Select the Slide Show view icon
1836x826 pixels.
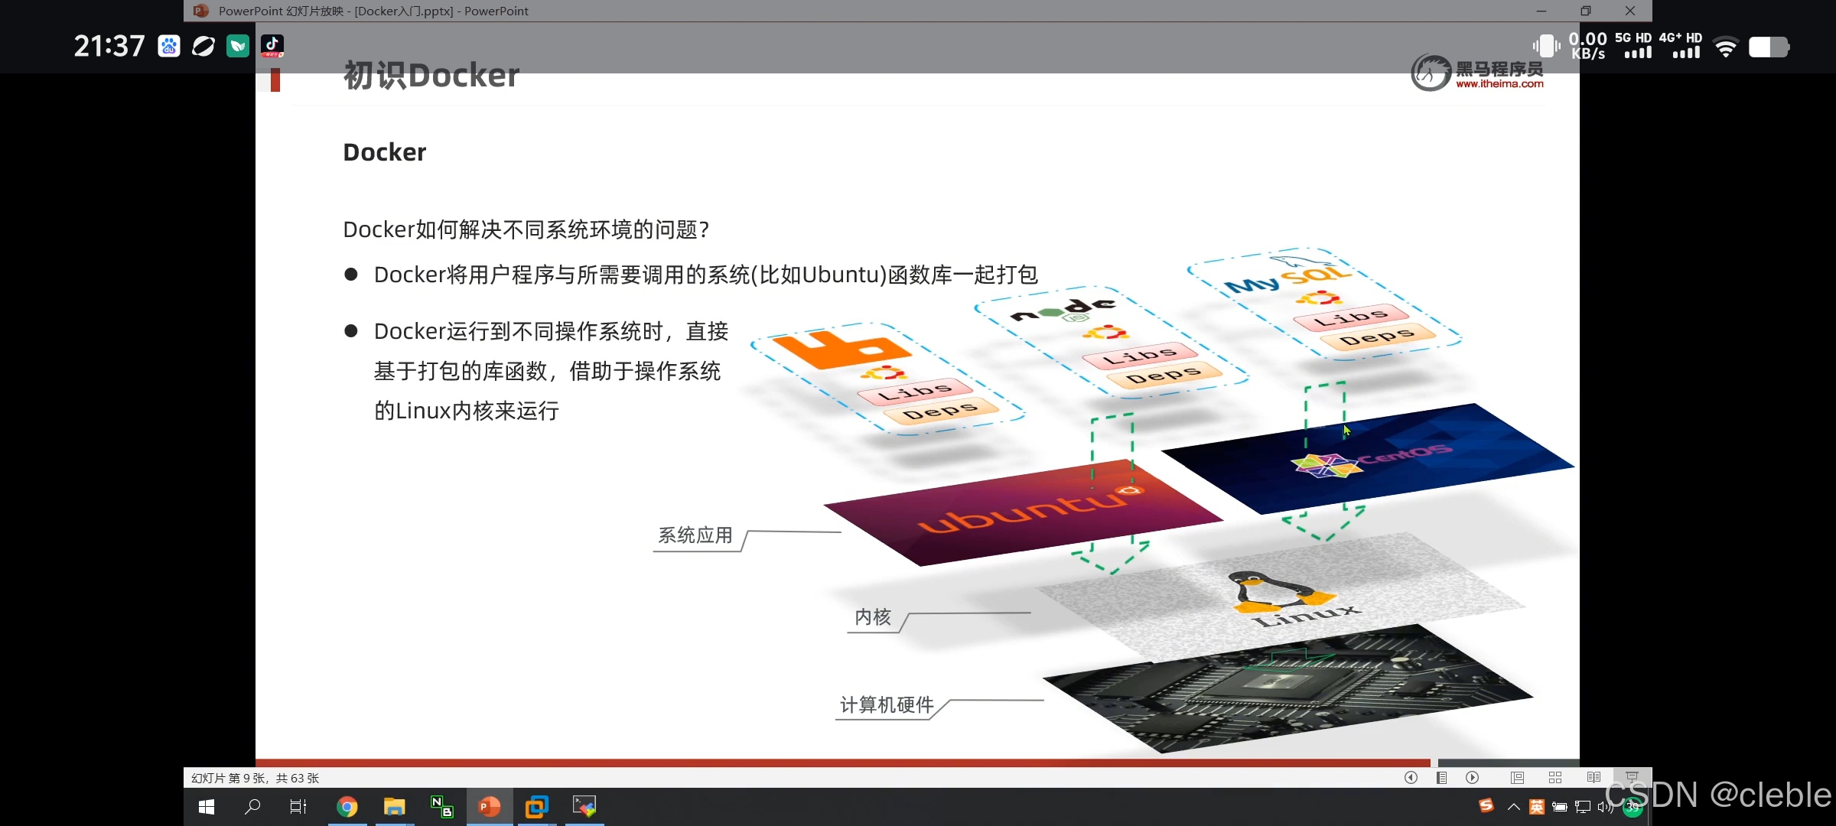pyautogui.click(x=1632, y=777)
